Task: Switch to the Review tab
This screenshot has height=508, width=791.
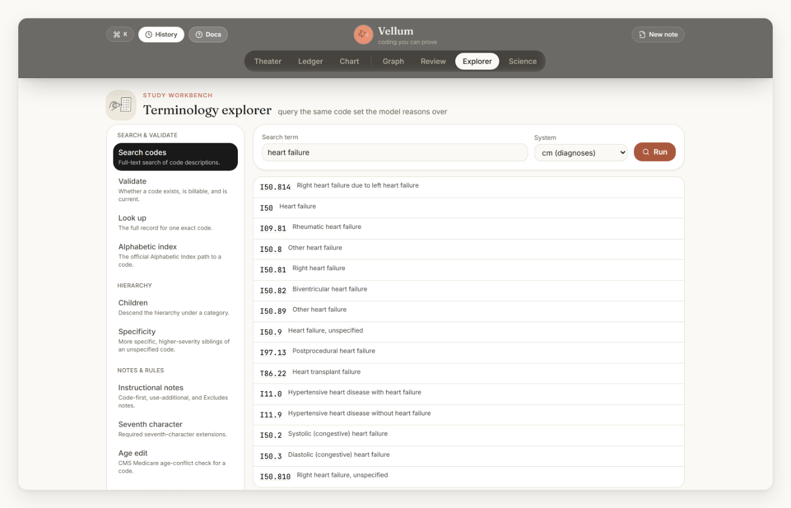Action: (433, 61)
